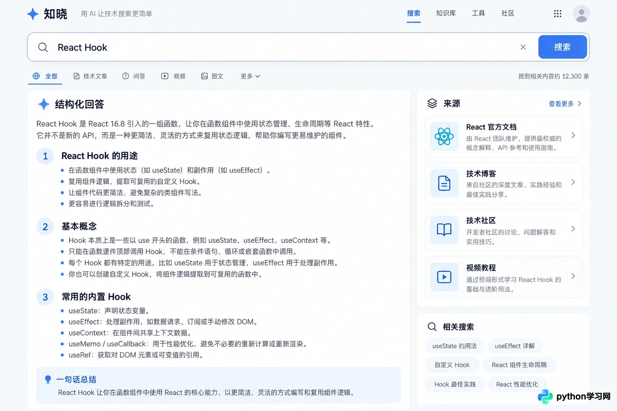
Task: Click the 找到相关内容约 12,300 条 result count
Action: coord(554,76)
